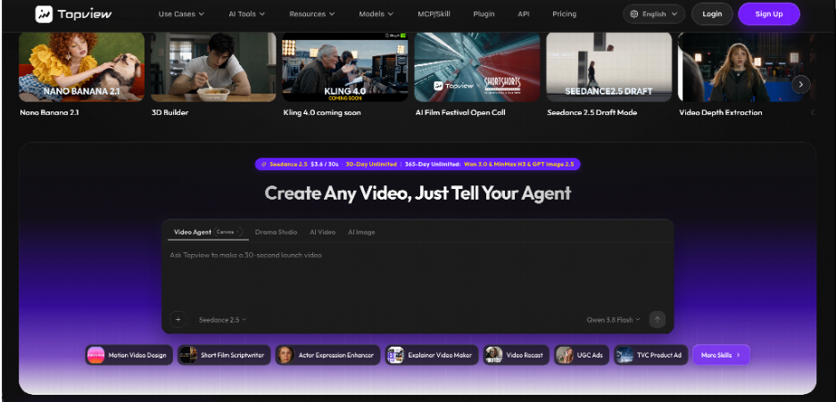This screenshot has height=402, width=836.
Task: Click the 'Create Any Video' headline
Action: 418,193
